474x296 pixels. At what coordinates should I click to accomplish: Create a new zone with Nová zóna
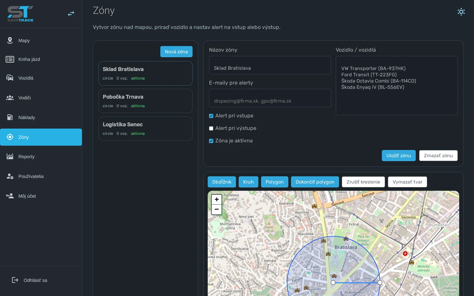click(x=176, y=52)
